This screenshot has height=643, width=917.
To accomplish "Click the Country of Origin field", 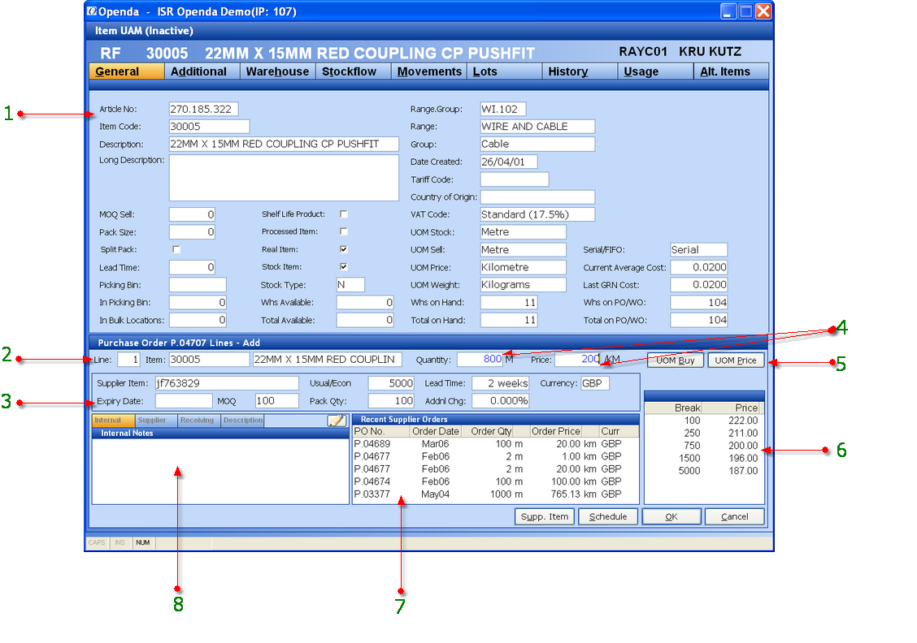I will pyautogui.click(x=537, y=196).
